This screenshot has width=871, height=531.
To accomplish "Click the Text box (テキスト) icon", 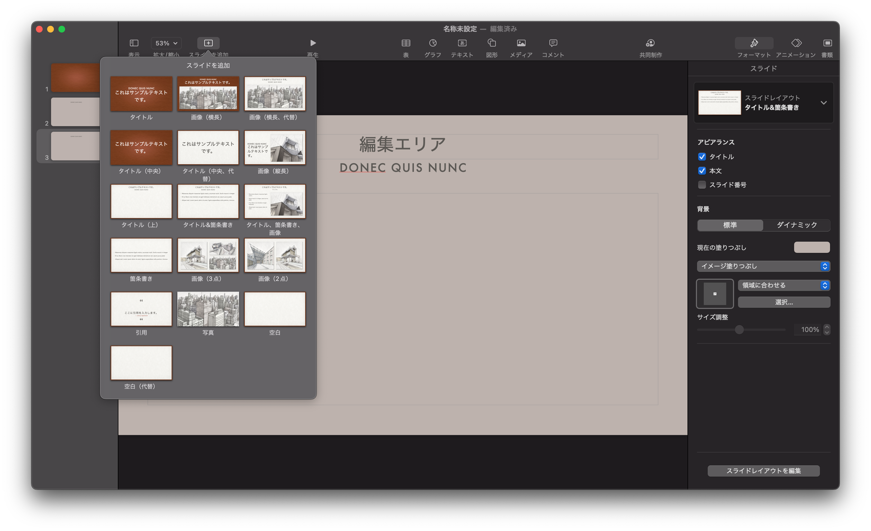I will (x=462, y=43).
